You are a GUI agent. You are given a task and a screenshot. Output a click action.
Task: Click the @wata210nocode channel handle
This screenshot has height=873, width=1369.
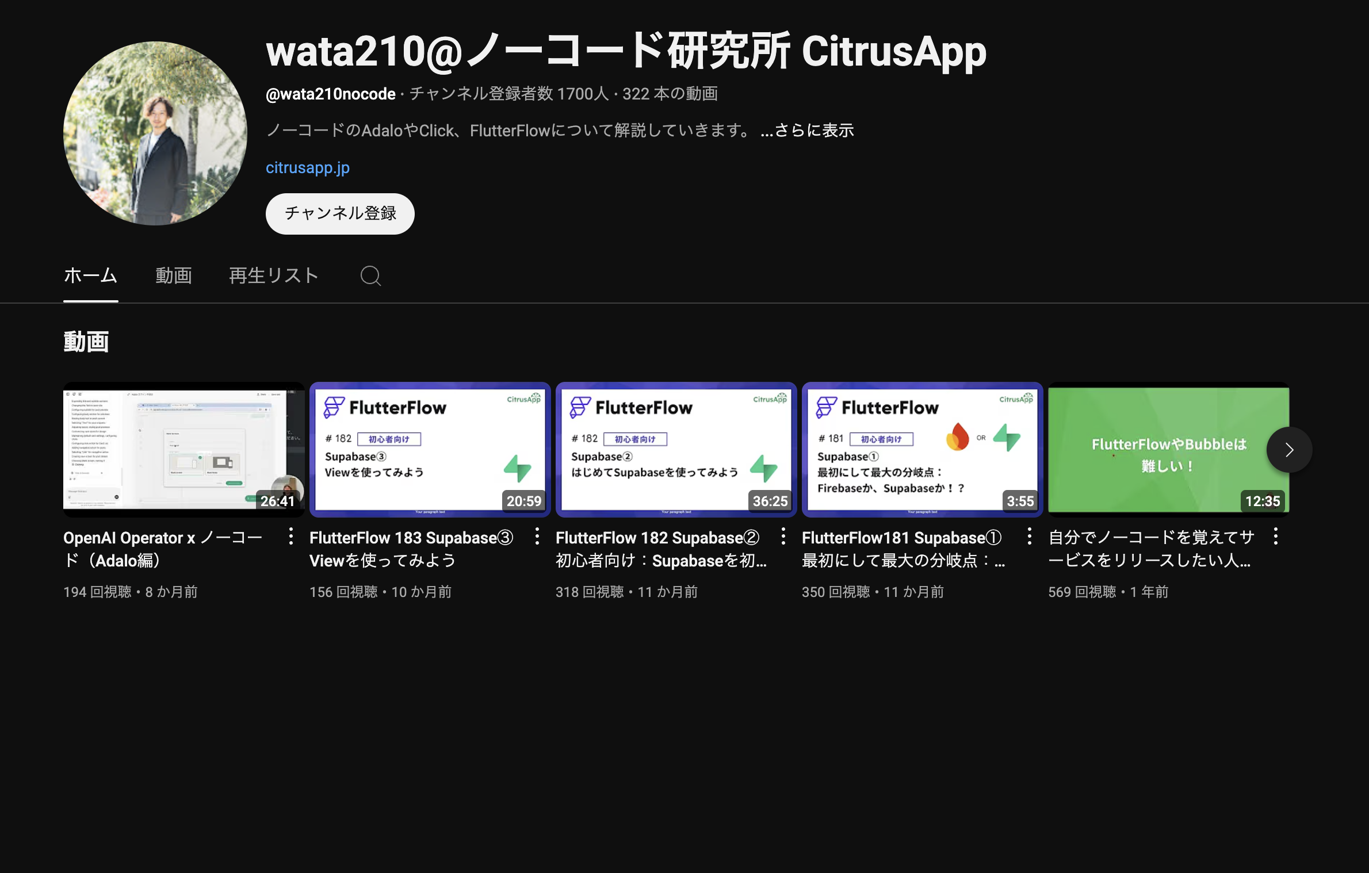tap(330, 93)
